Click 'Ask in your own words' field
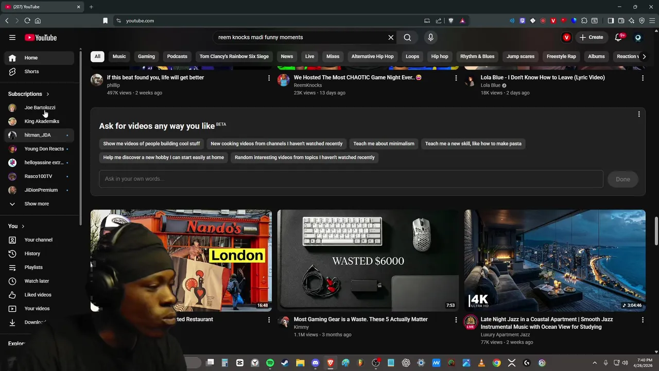 [x=351, y=179]
